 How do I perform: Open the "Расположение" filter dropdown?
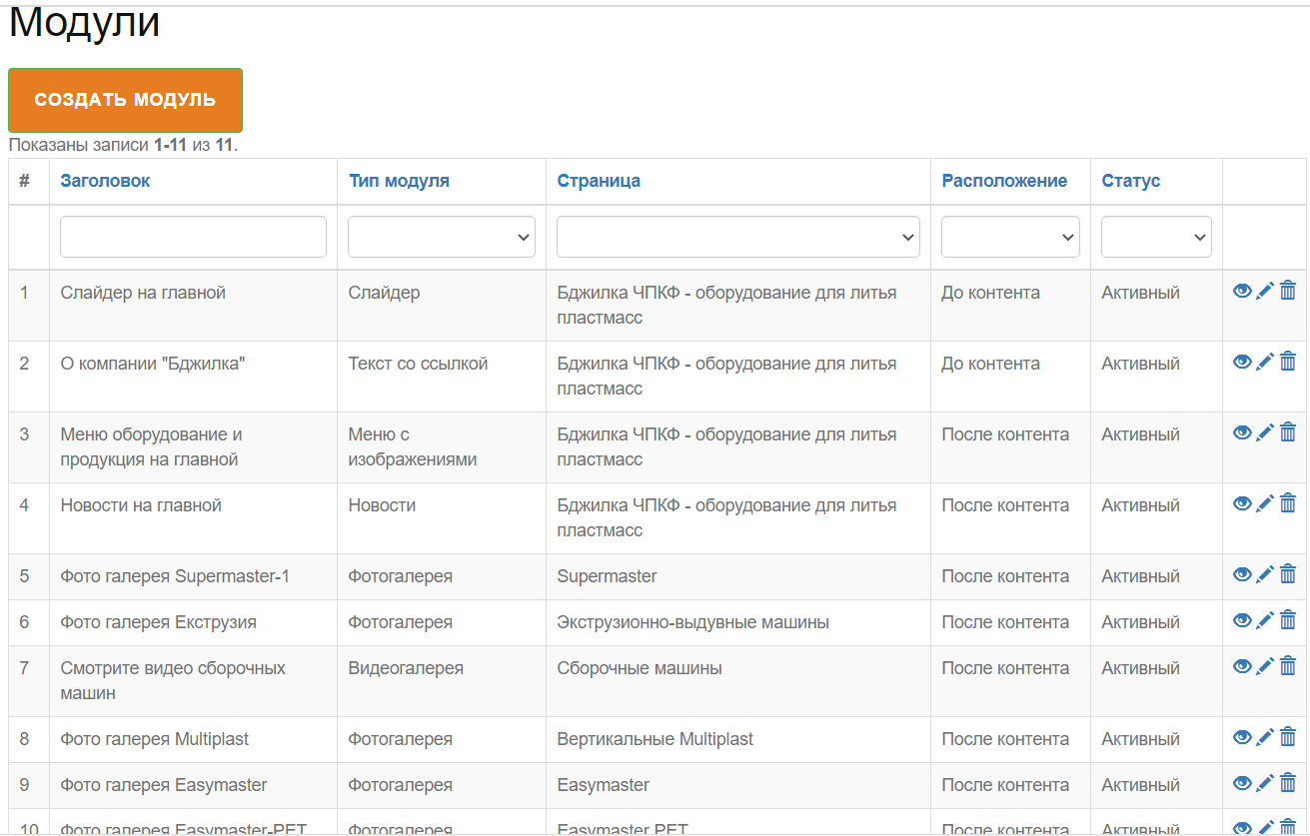(x=1010, y=237)
